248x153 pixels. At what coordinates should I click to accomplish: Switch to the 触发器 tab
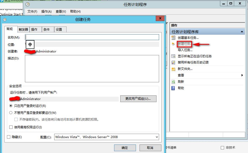pyautogui.click(x=23, y=29)
